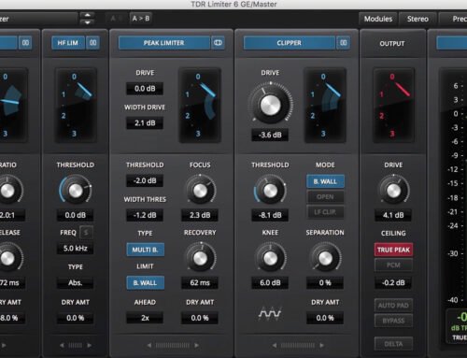Click Peak Limiter Threshold -2.0 dB field
Image resolution: width=467 pixels, height=358 pixels.
point(145,180)
